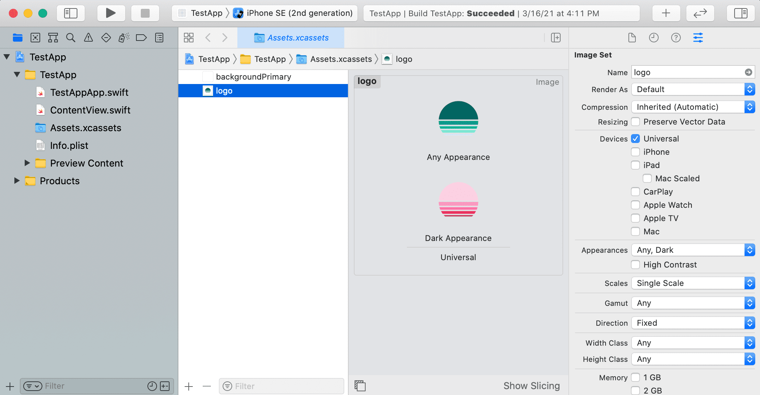Open the Find navigator magnifier icon
This screenshot has width=760, height=395.
pos(70,38)
